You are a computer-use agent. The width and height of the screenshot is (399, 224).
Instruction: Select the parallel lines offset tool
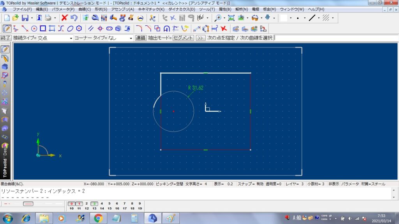coord(91,28)
